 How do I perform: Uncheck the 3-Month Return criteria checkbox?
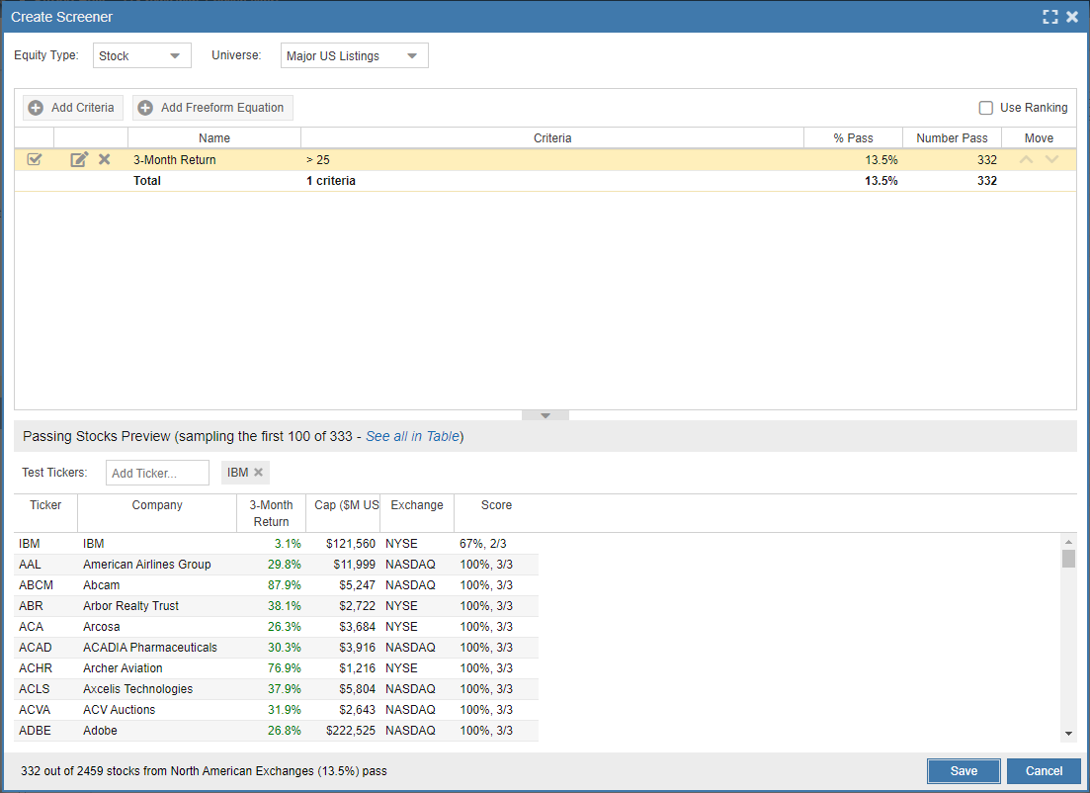point(35,159)
